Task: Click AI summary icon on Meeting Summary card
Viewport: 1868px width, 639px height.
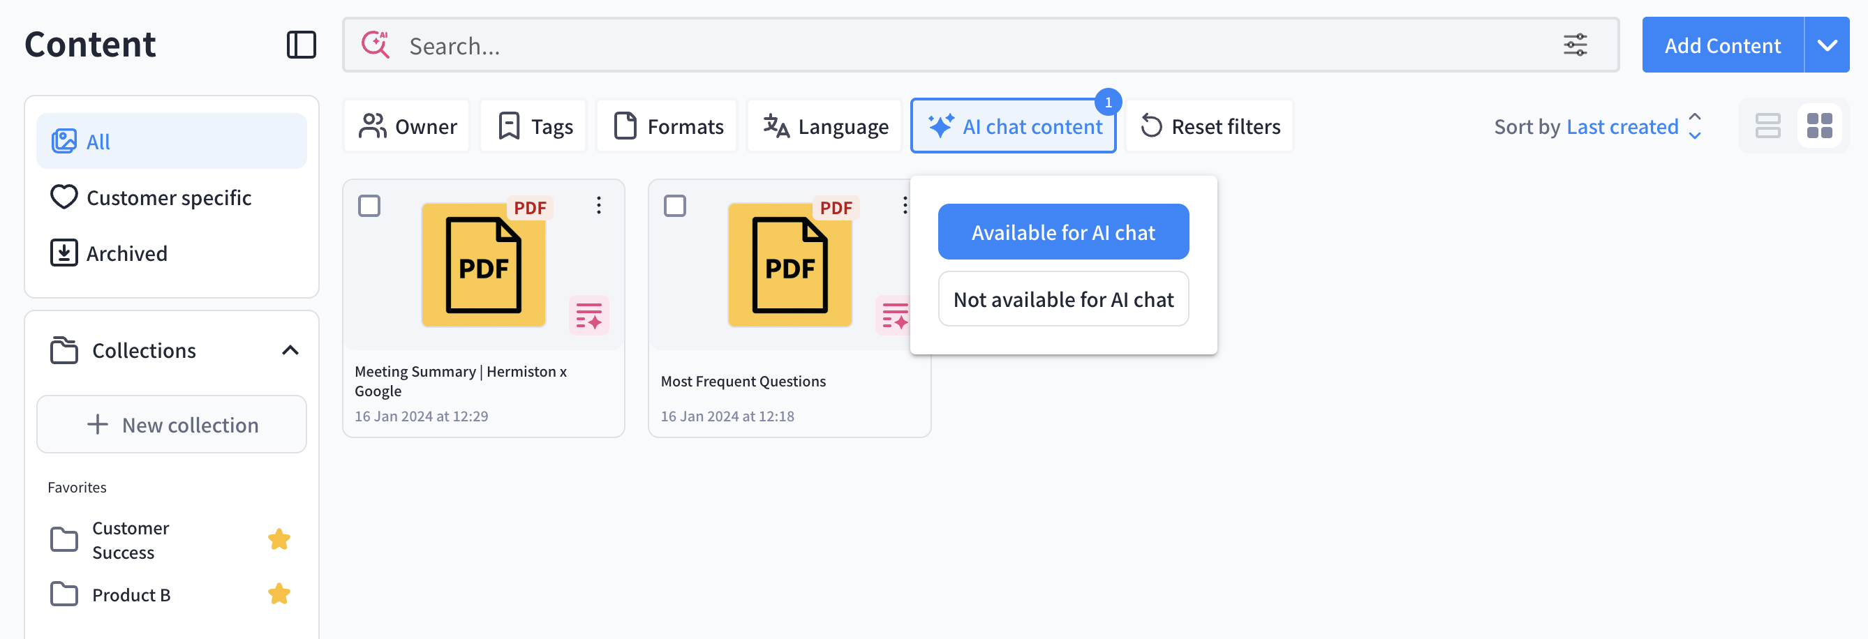Action: click(x=588, y=316)
